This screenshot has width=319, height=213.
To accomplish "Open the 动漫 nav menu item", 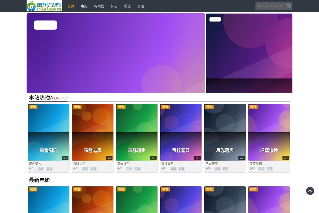I will coord(127,6).
